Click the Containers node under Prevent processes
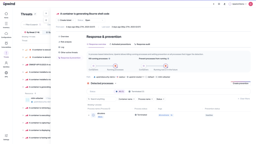The width and height of the screenshot is (256, 144). (x=144, y=66)
